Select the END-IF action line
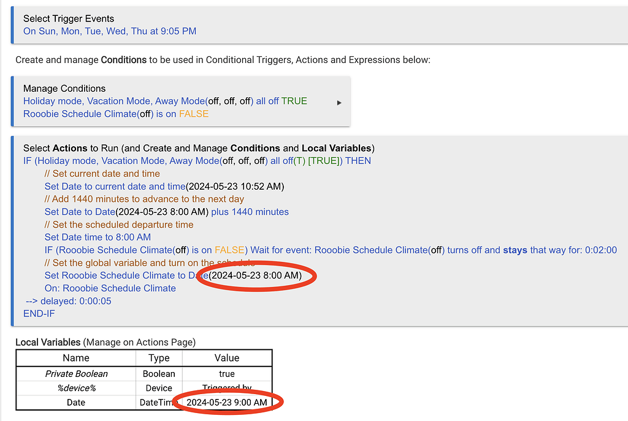The width and height of the screenshot is (628, 421). click(39, 313)
